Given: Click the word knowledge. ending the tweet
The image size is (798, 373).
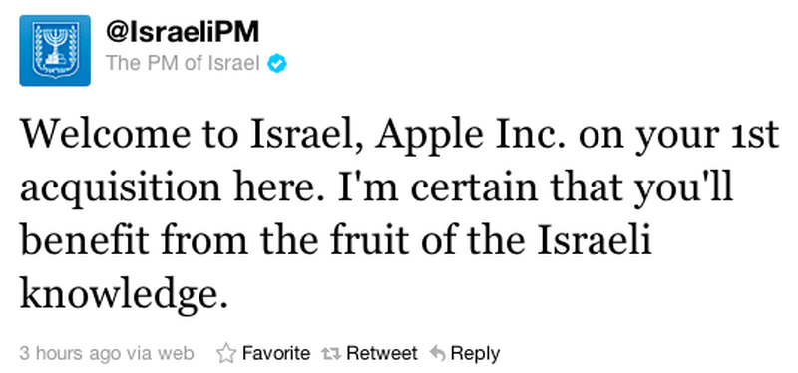Looking at the screenshot, I should pyautogui.click(x=122, y=296).
